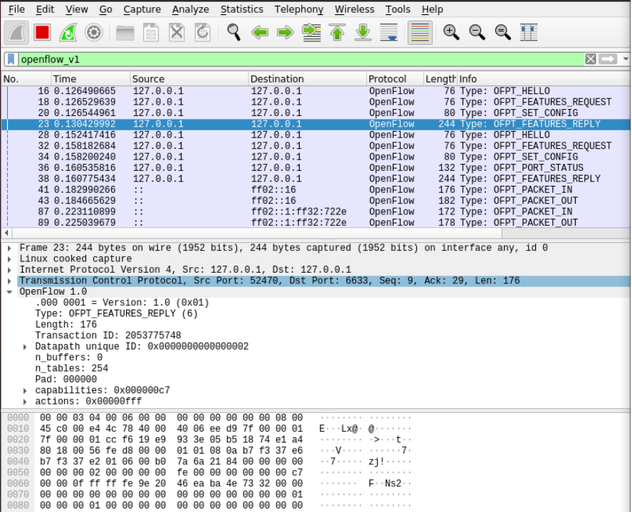The image size is (632, 512).
Task: Toggle auto-scroll during live capture
Action: coord(389,32)
